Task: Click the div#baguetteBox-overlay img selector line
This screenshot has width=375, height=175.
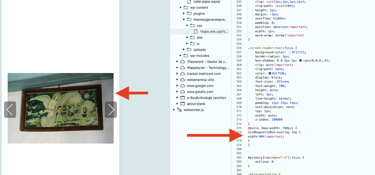Action: click(x=275, y=132)
